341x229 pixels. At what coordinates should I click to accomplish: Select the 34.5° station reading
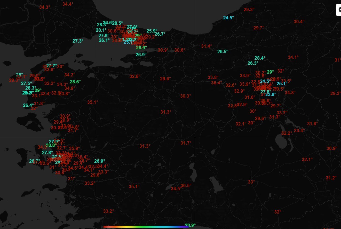[176, 189]
